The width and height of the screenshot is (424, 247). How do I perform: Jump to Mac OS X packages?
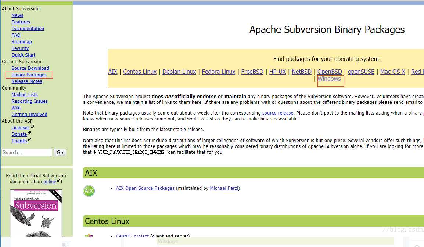click(393, 72)
